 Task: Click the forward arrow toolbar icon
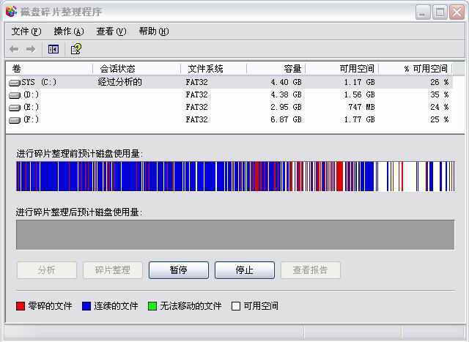(x=31, y=49)
